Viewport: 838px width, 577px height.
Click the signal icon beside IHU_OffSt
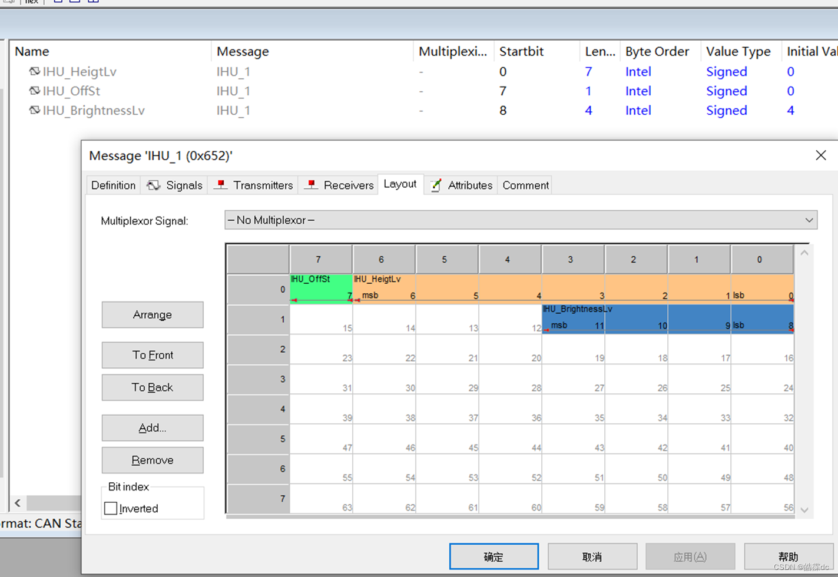point(34,91)
